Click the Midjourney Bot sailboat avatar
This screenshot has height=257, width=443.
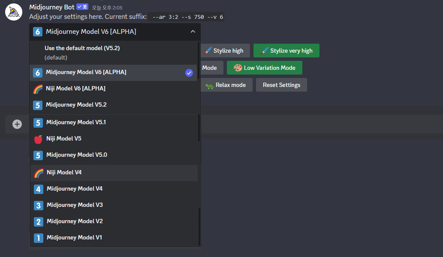point(14,12)
